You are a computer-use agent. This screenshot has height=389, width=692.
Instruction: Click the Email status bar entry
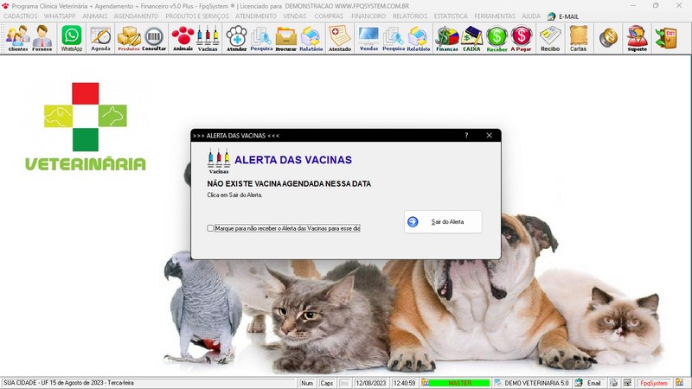click(589, 383)
